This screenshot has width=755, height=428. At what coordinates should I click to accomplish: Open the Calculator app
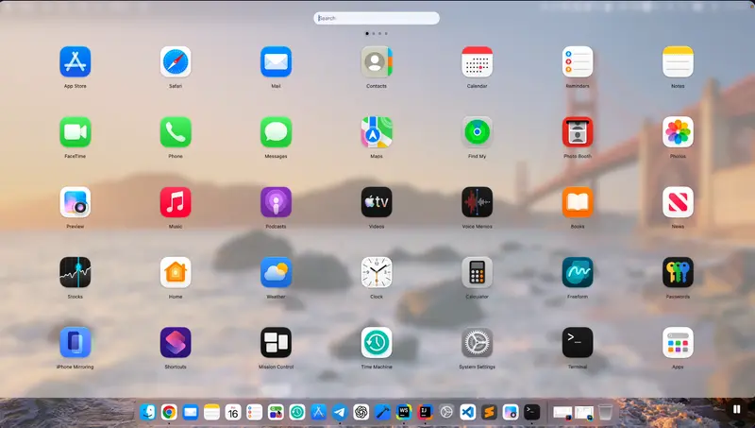coord(477,272)
